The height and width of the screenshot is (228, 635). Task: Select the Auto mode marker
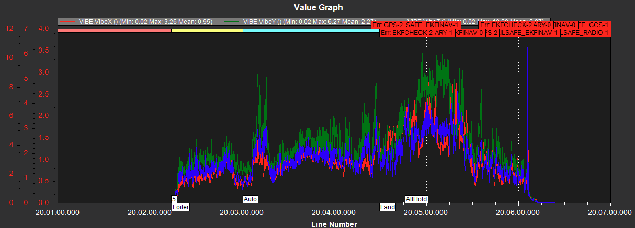(251, 199)
